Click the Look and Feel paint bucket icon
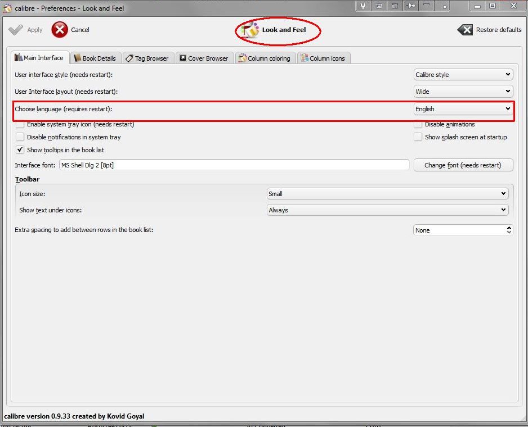 (x=249, y=30)
